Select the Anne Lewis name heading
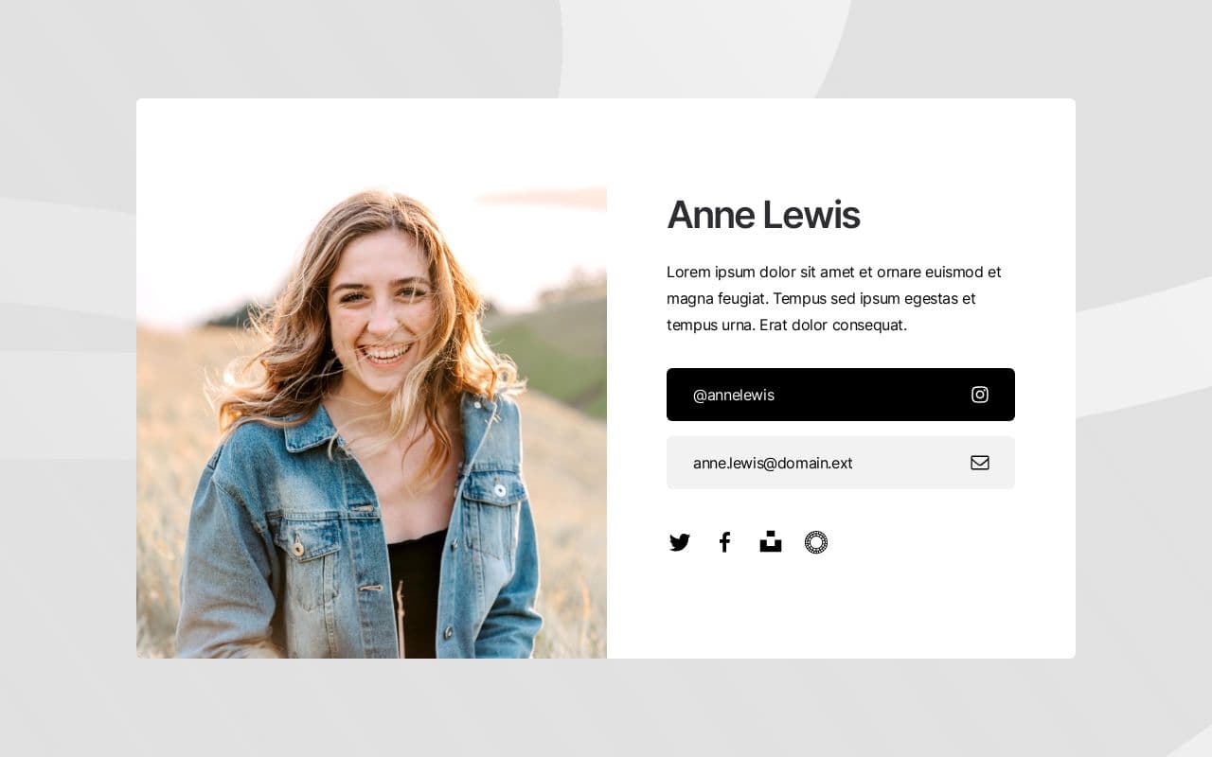The width and height of the screenshot is (1212, 757). click(x=763, y=215)
